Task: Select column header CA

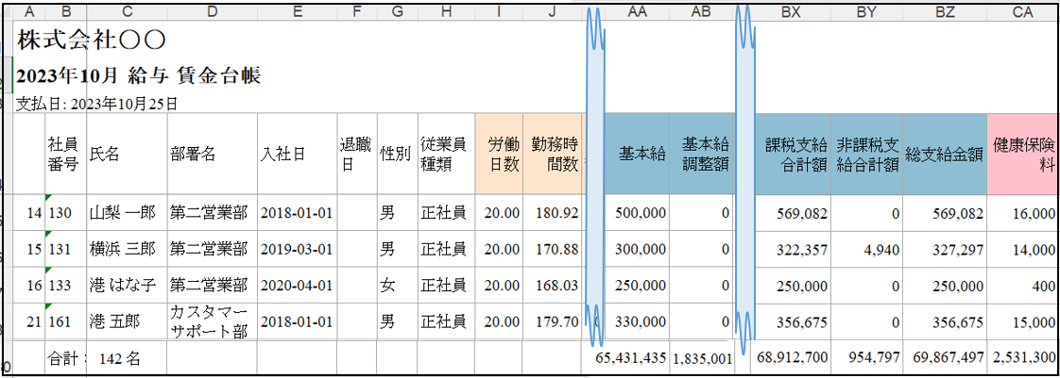Action: tap(1020, 11)
